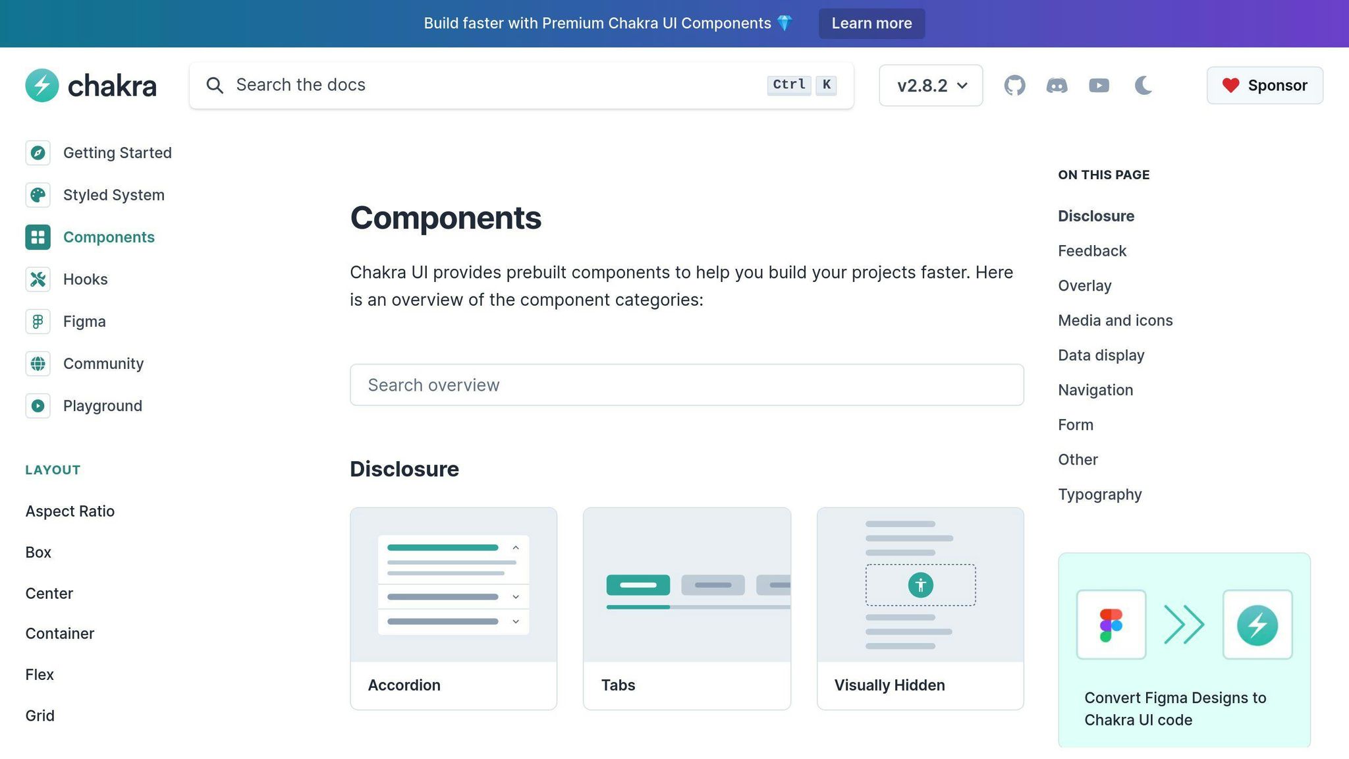The width and height of the screenshot is (1349, 759).
Task: Jump to Overlay section
Action: 1085,286
